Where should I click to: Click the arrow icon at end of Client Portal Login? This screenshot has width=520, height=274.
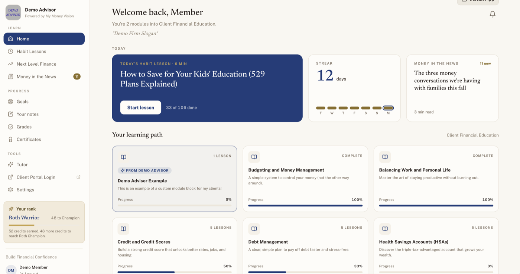point(78,177)
